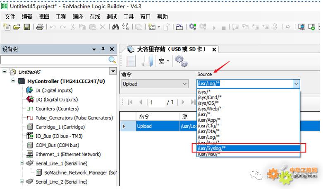The width and height of the screenshot is (323, 189).
Task: Open the 在线 menu
Action: [x=95, y=17]
